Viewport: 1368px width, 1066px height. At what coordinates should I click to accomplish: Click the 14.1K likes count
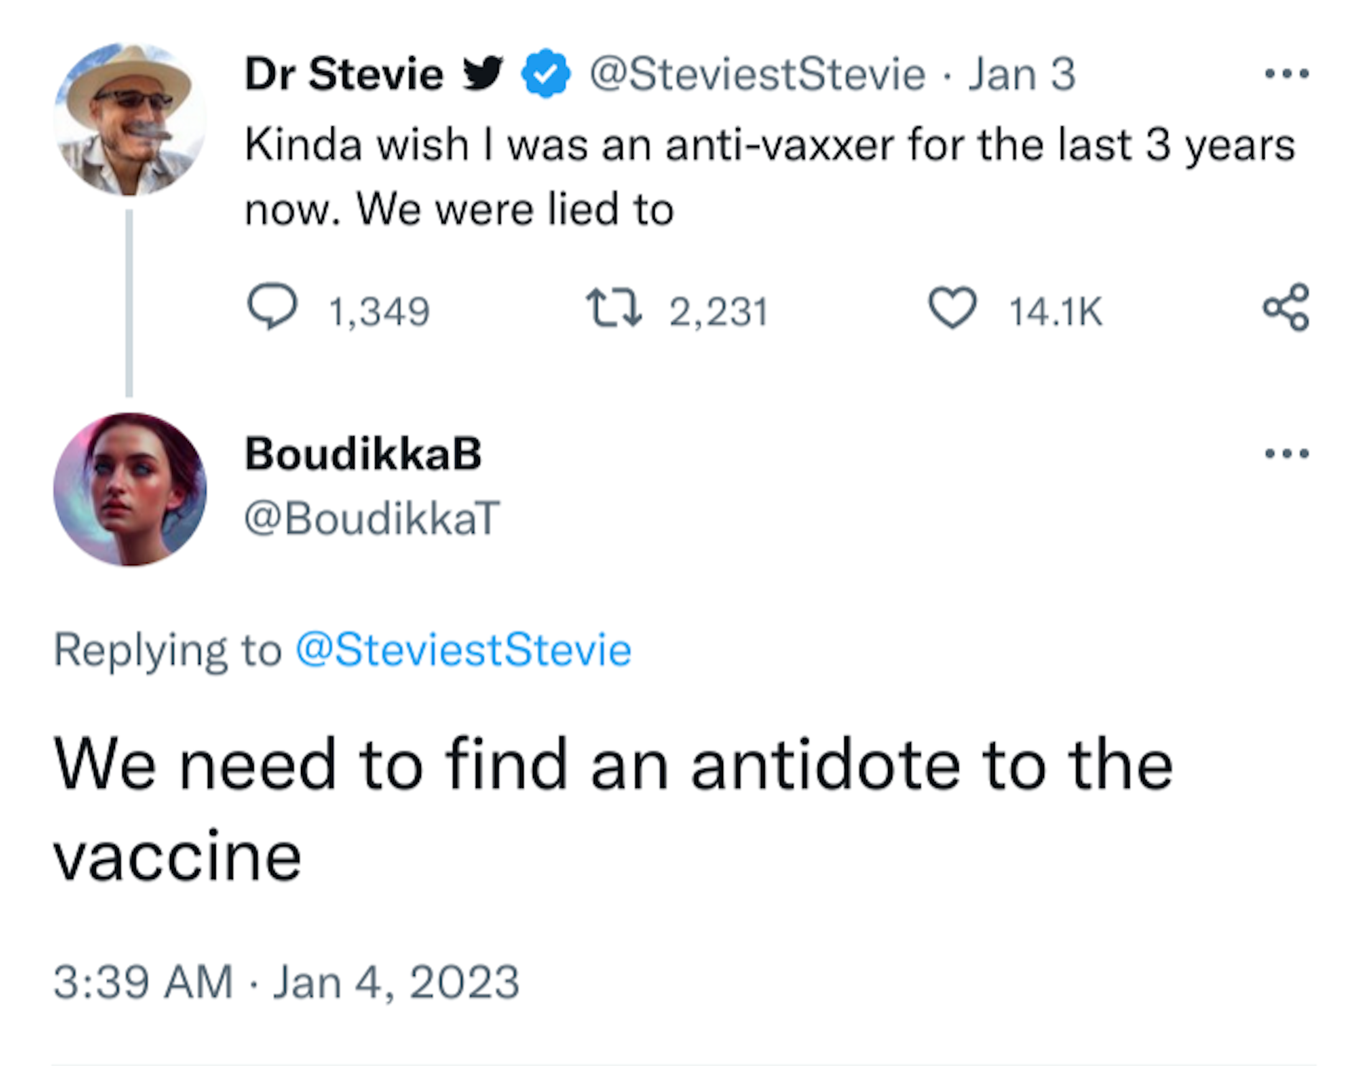[x=1055, y=312]
